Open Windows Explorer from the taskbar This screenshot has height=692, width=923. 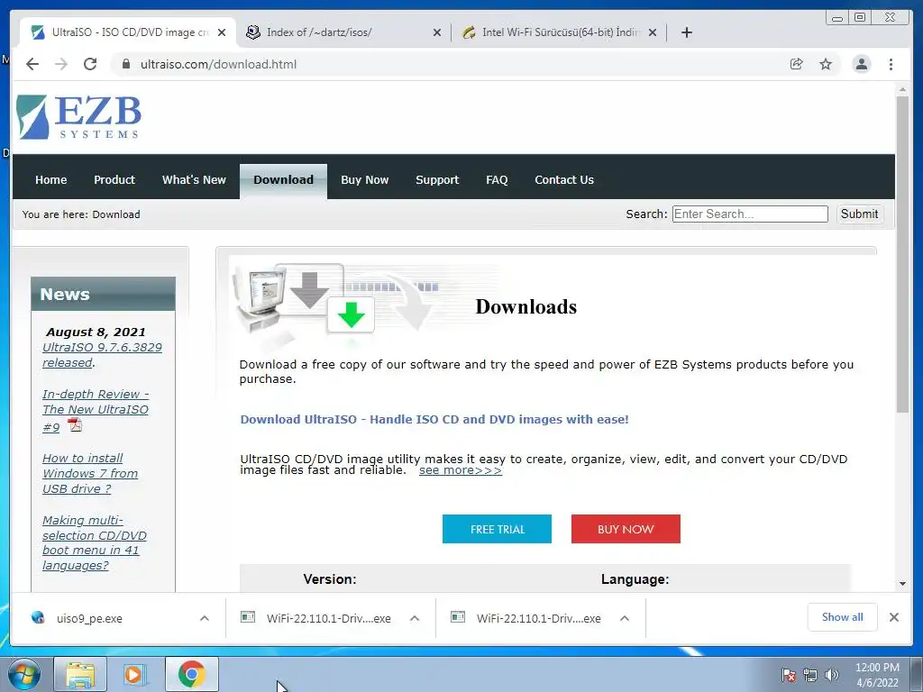click(x=80, y=674)
